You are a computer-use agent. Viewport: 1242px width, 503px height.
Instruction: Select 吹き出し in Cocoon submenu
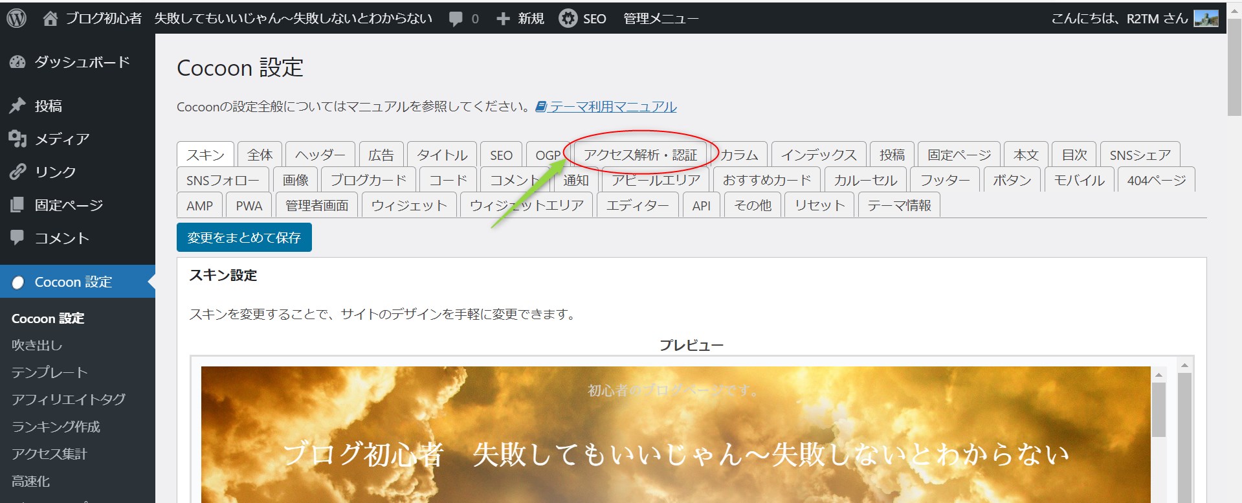coord(37,345)
